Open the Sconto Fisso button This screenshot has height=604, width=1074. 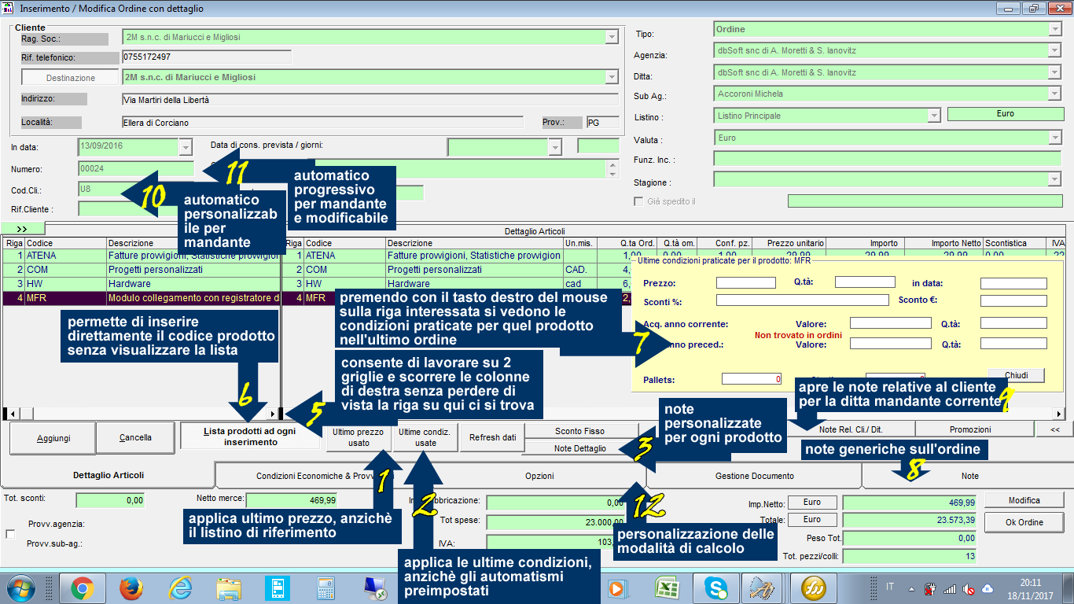(x=579, y=431)
